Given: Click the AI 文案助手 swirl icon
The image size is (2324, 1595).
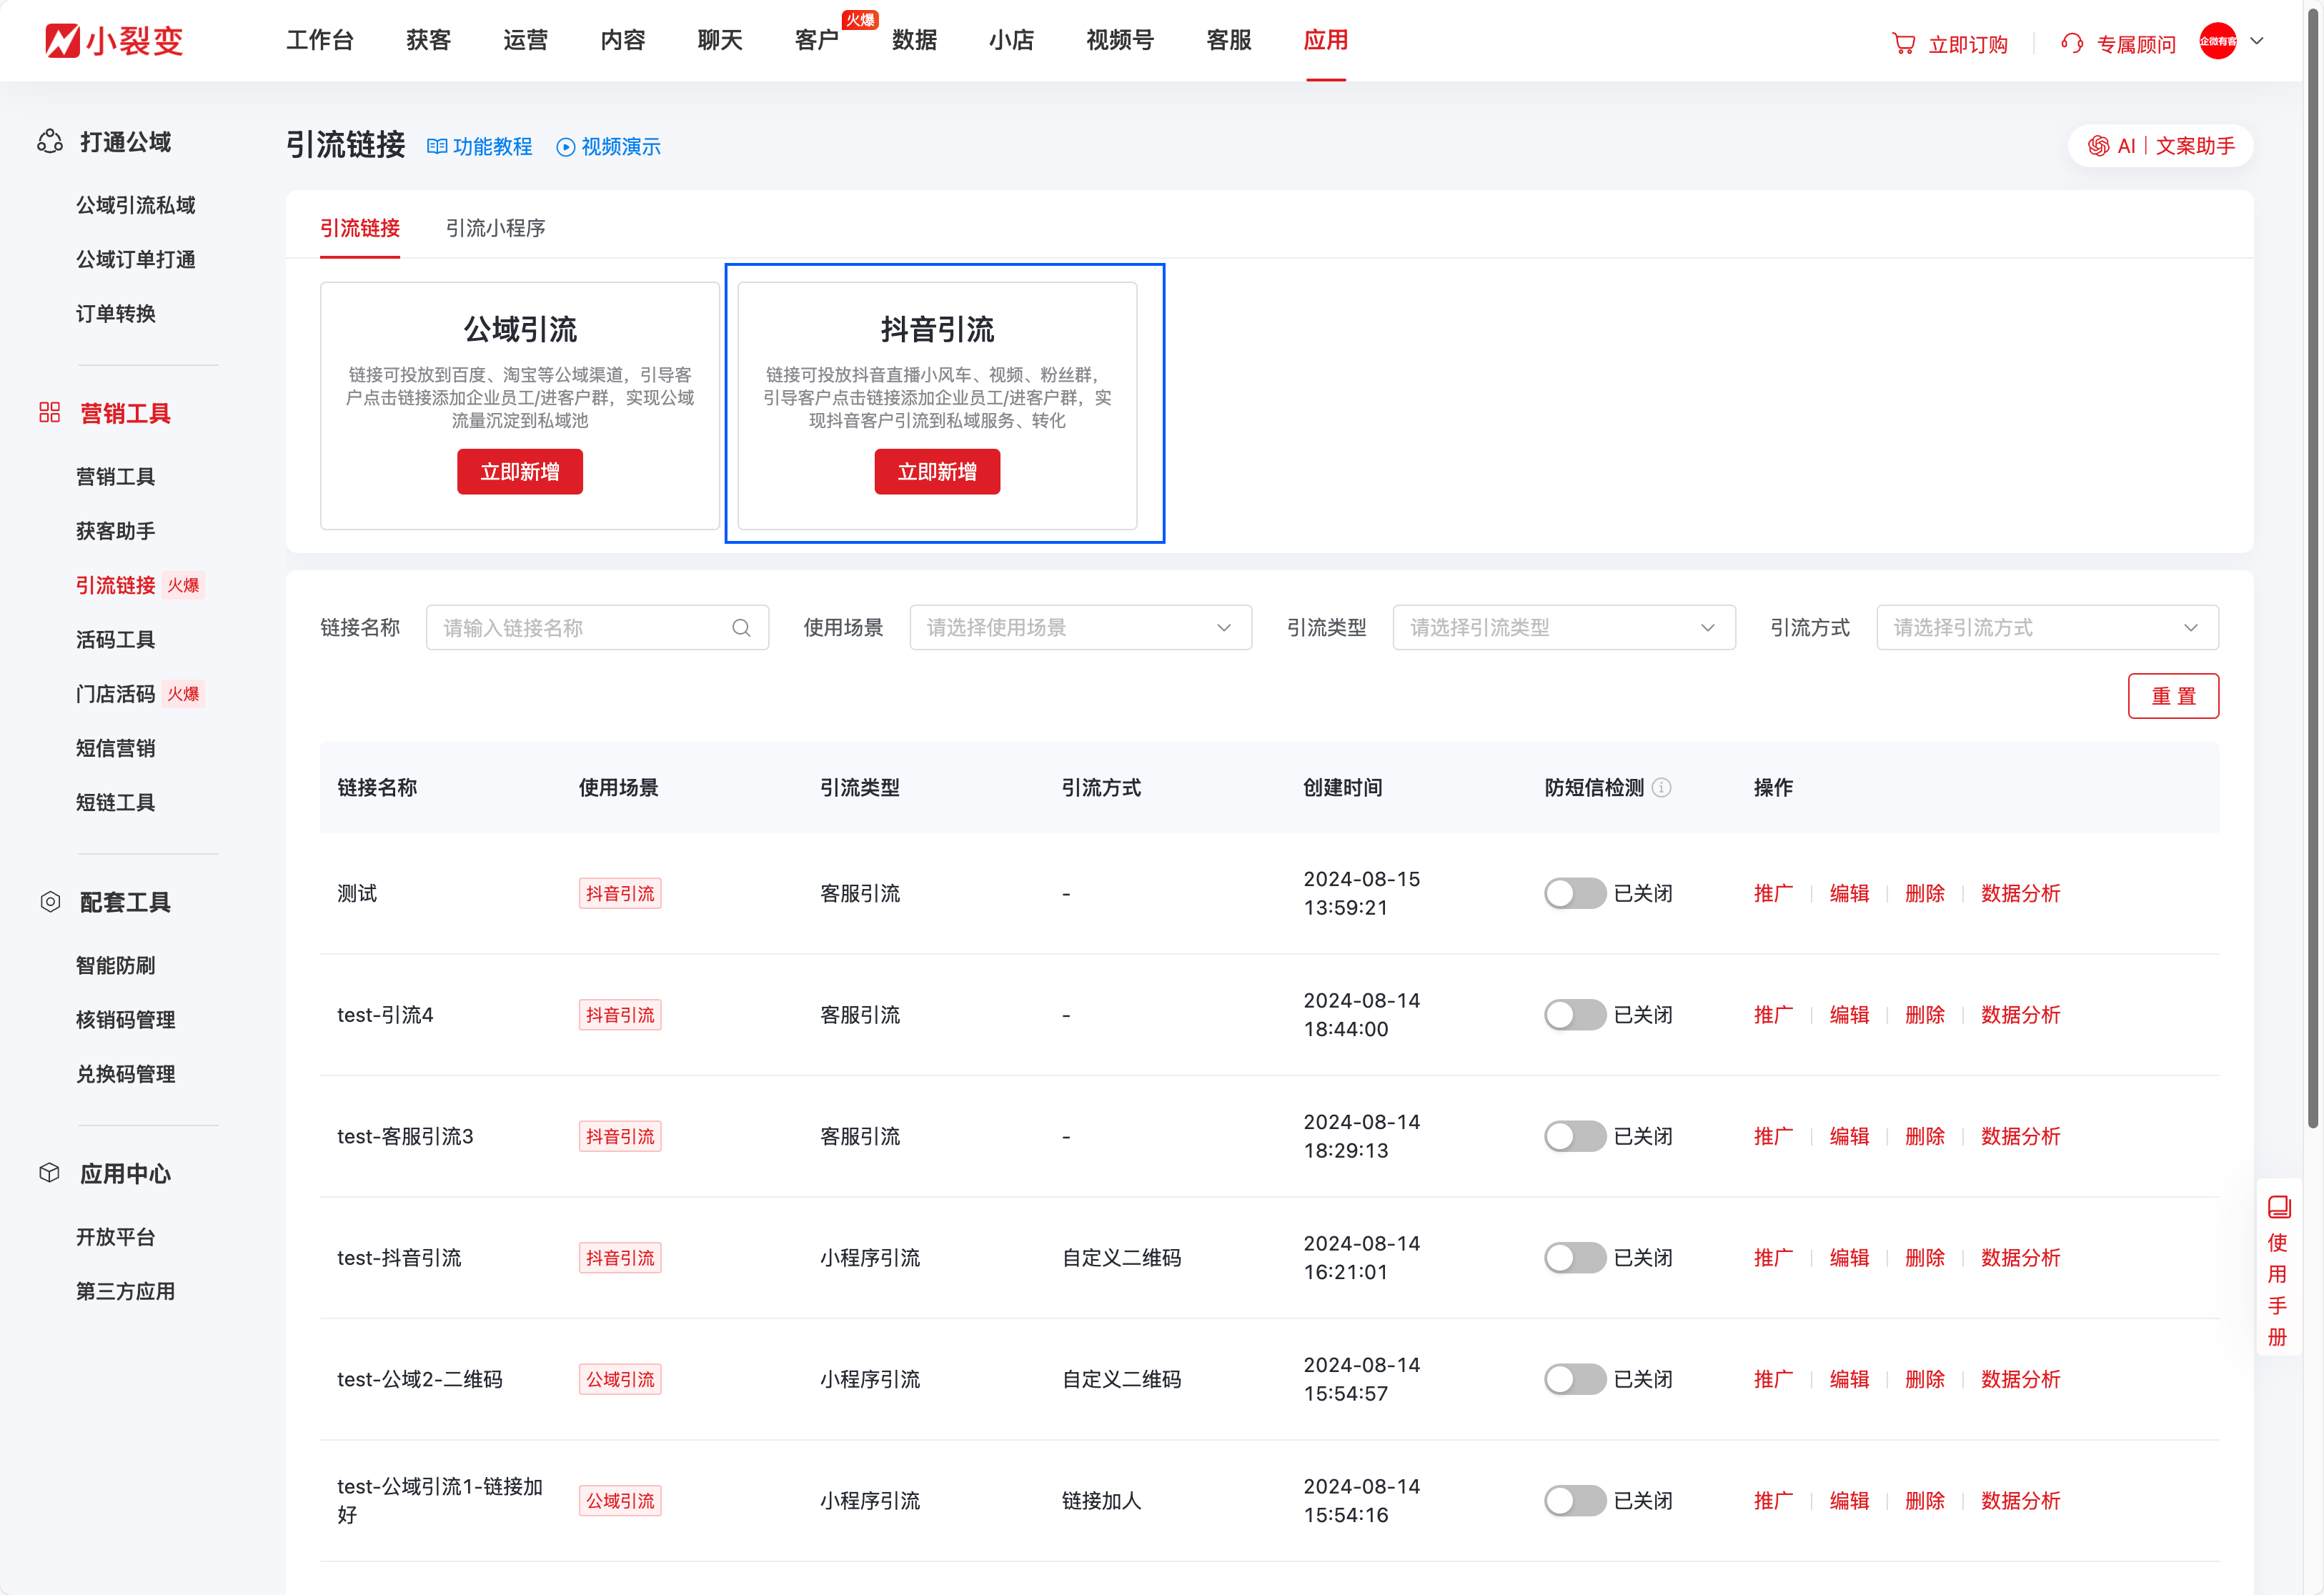Looking at the screenshot, I should (2098, 146).
